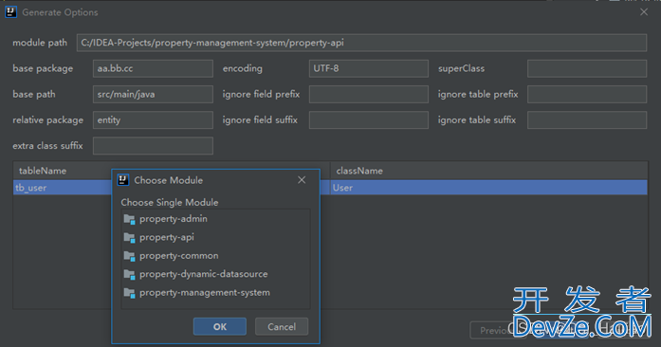Click the IntelliJ icon in Choose Module title
The width and height of the screenshot is (661, 347).
[x=122, y=180]
